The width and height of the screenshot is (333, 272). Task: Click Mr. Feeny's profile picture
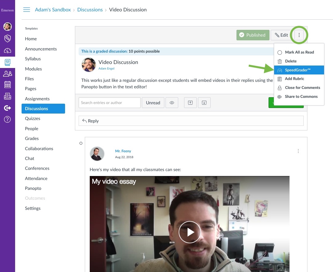coord(97,154)
